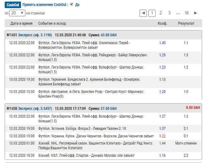Select the Флора-2 - Левадия Таллин-2 event
This screenshot has height=163, width=203.
(x=82, y=129)
